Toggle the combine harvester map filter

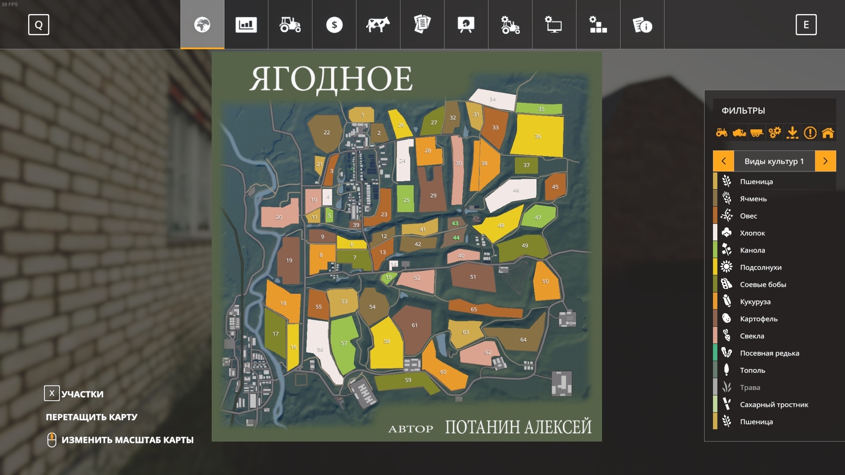pyautogui.click(x=739, y=133)
